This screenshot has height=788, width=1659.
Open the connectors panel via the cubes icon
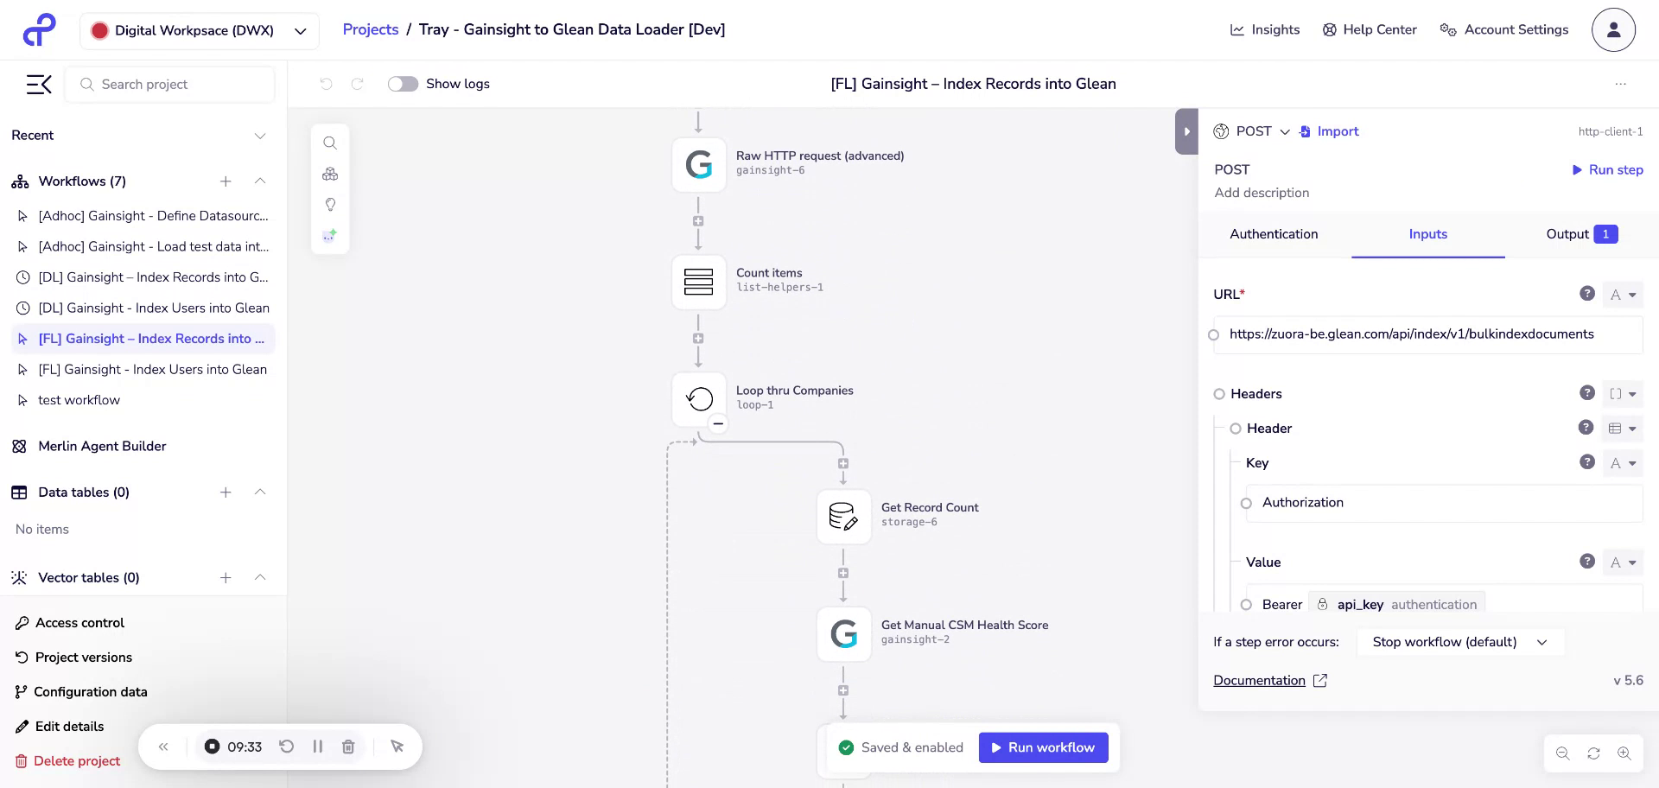coord(330,173)
